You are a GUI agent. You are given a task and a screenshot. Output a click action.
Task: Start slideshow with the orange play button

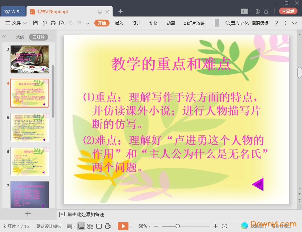coord(123,226)
